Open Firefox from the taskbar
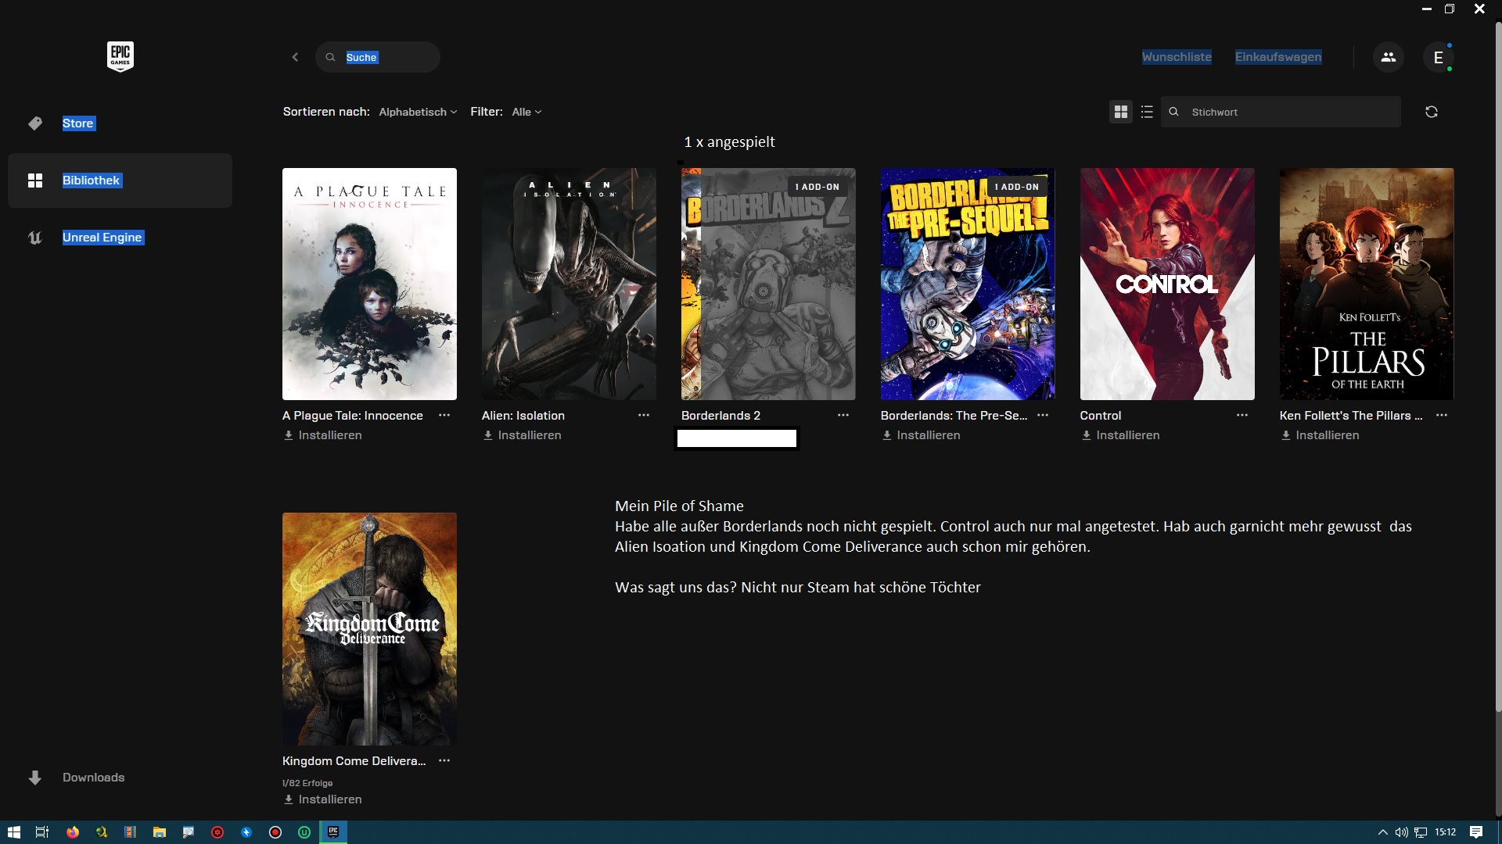 pyautogui.click(x=72, y=832)
